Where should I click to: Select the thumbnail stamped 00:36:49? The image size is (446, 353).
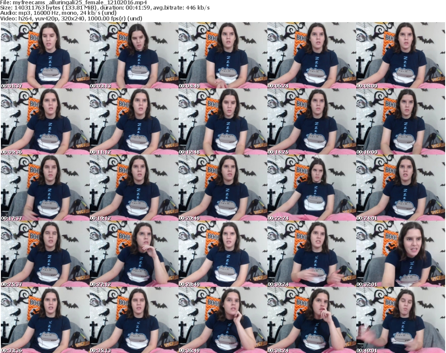click(223, 320)
